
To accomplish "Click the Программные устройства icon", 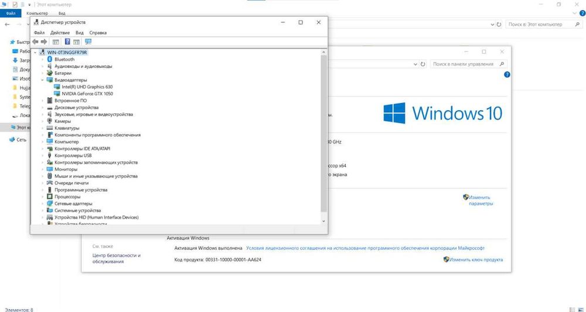I will pyautogui.click(x=50, y=190).
